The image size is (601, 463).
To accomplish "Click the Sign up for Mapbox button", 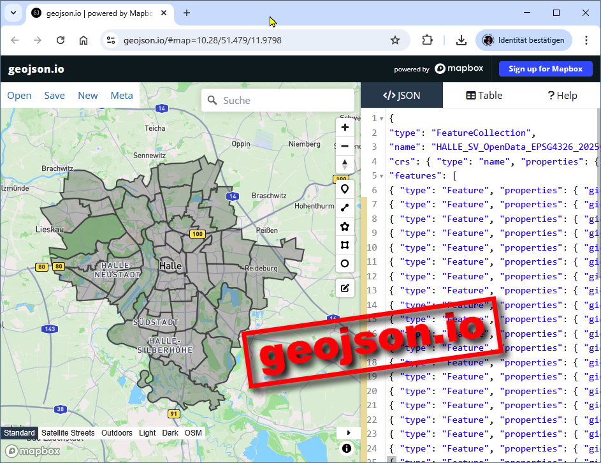I will 546,69.
